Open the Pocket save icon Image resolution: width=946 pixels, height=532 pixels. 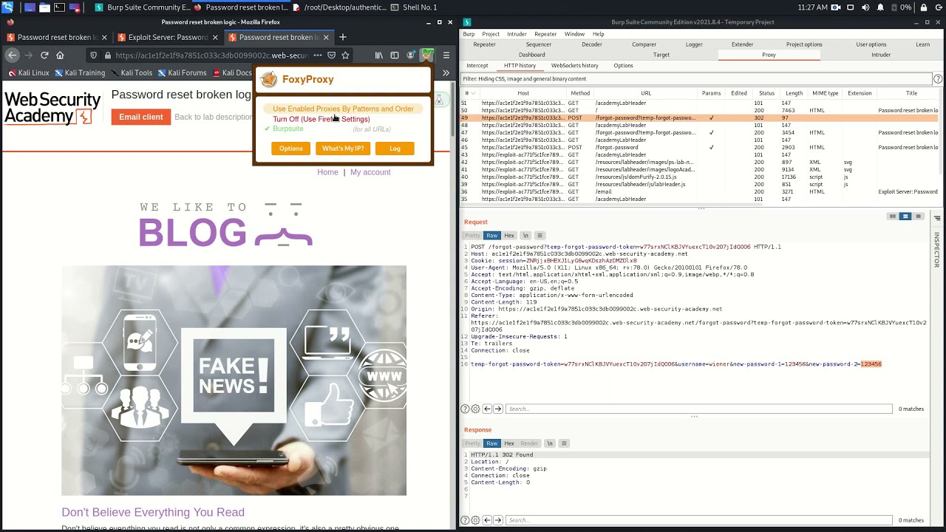coord(331,55)
